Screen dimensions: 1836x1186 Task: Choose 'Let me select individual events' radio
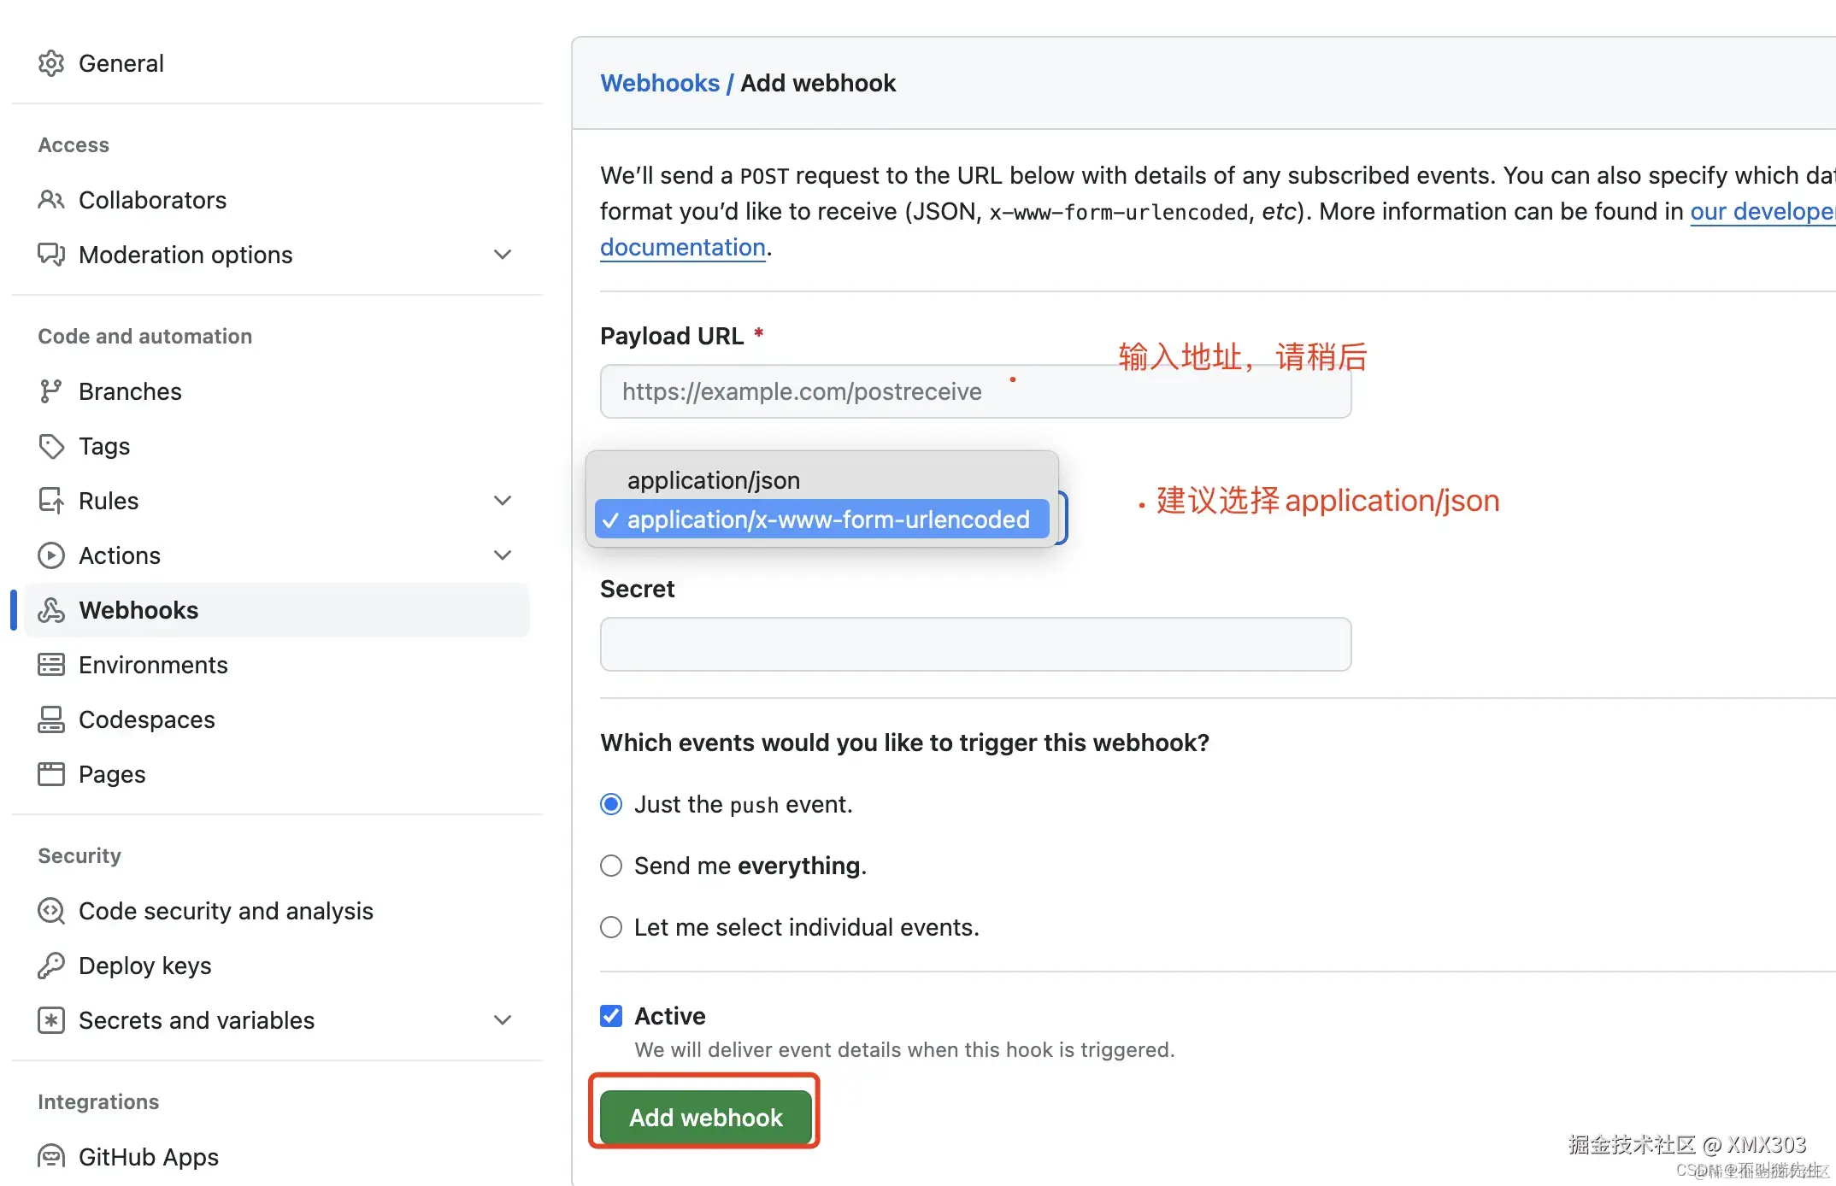[x=611, y=927]
